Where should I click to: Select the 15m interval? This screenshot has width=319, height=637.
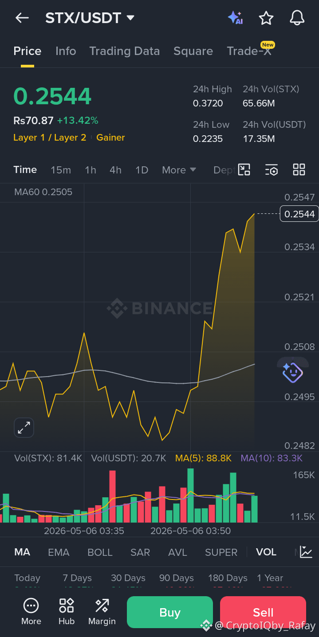(61, 170)
